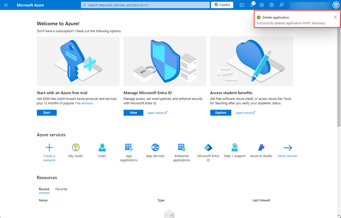341x218 pixels.
Task: Open Microsoft Entra ID service
Action: pos(208,150)
